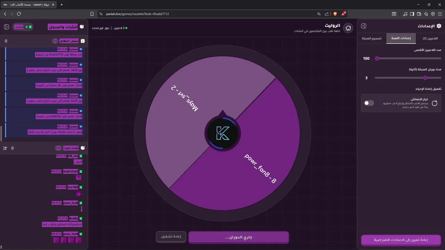Click the home icon beside the roulette title
Screen dimensions: 445x250
(348, 28)
